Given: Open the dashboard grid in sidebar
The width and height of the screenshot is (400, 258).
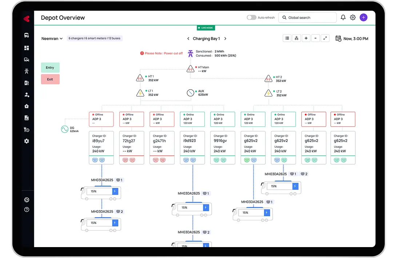Looking at the screenshot, I should [x=27, y=48].
